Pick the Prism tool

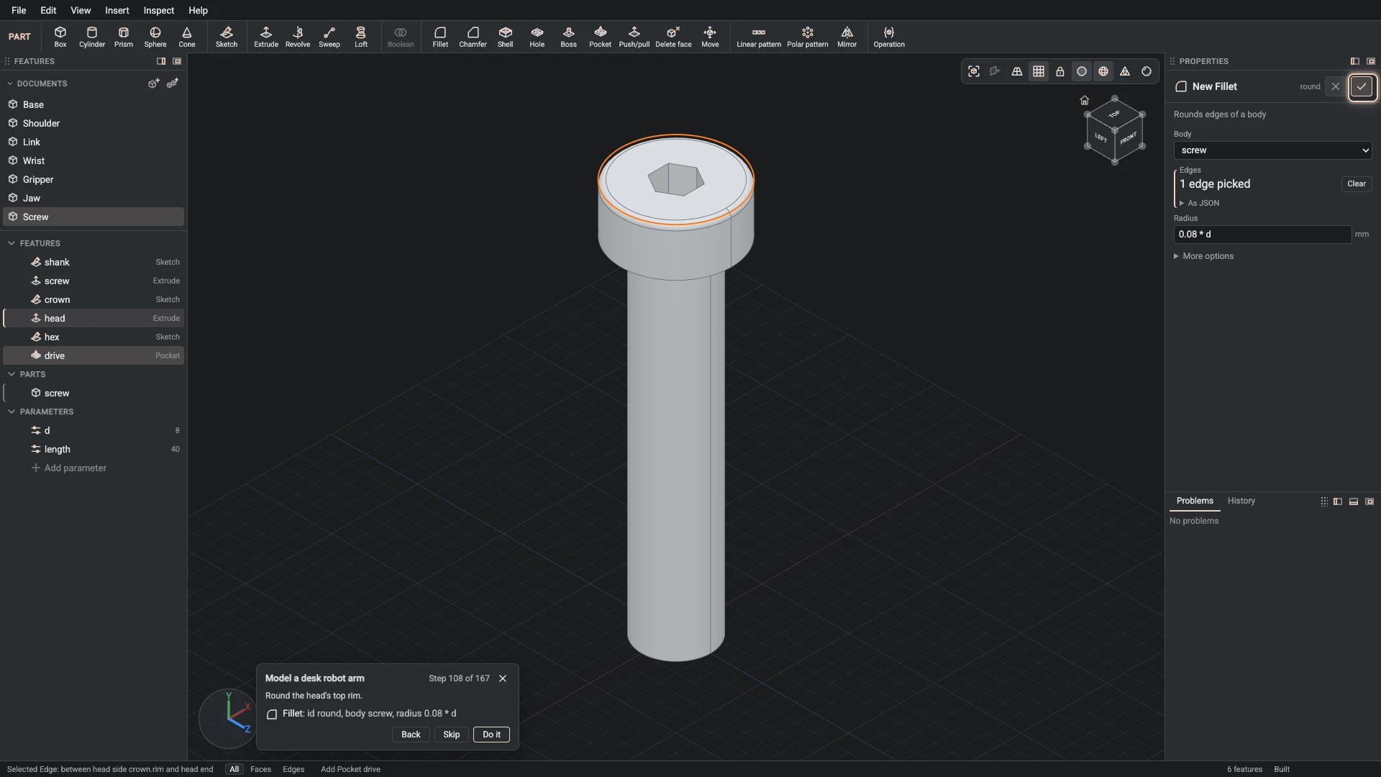[x=124, y=37]
